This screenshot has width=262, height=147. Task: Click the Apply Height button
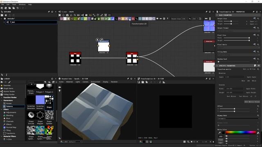click(x=251, y=92)
